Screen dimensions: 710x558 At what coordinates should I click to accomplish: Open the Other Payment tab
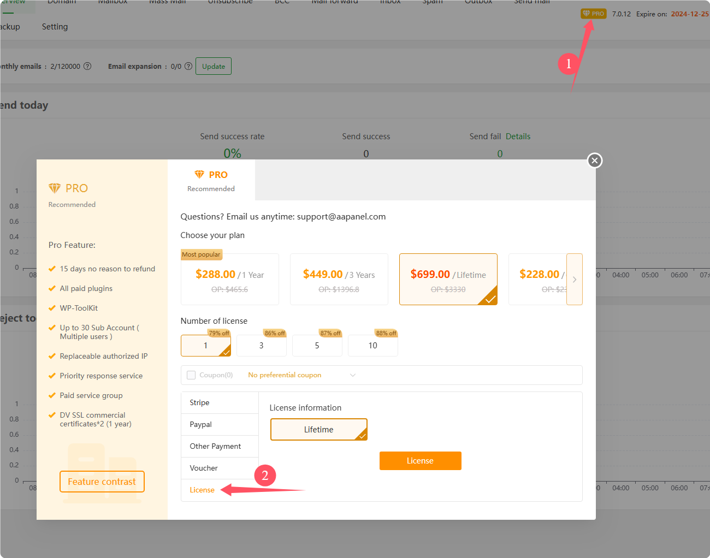(220, 447)
